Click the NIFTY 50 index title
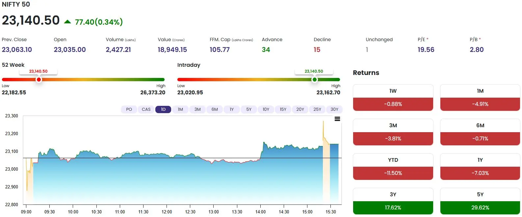 pyautogui.click(x=16, y=4)
